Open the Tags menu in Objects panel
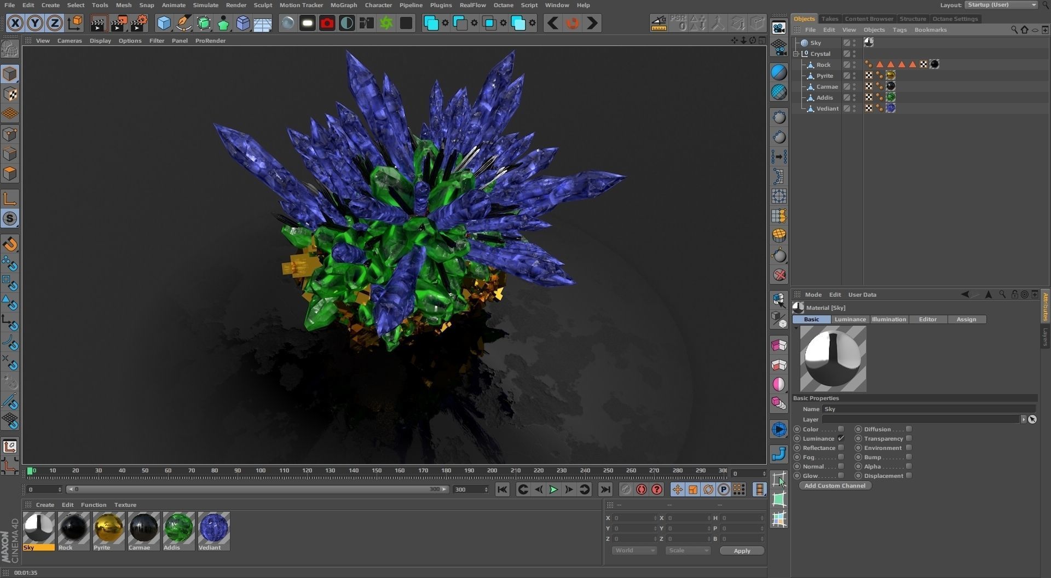This screenshot has height=578, width=1051. [899, 30]
